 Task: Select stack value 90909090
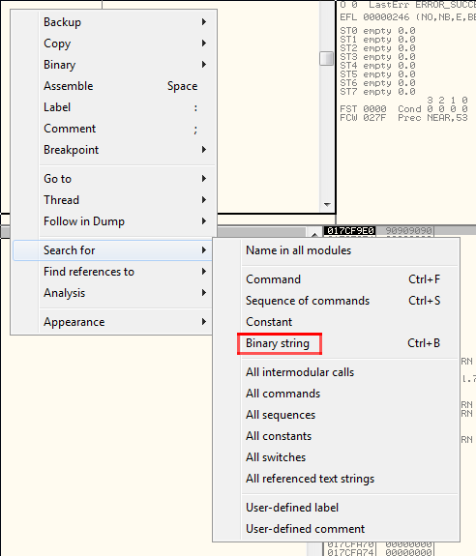click(x=408, y=231)
